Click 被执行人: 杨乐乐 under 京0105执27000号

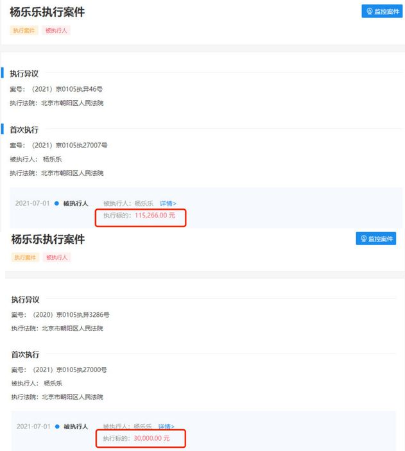click(37, 383)
